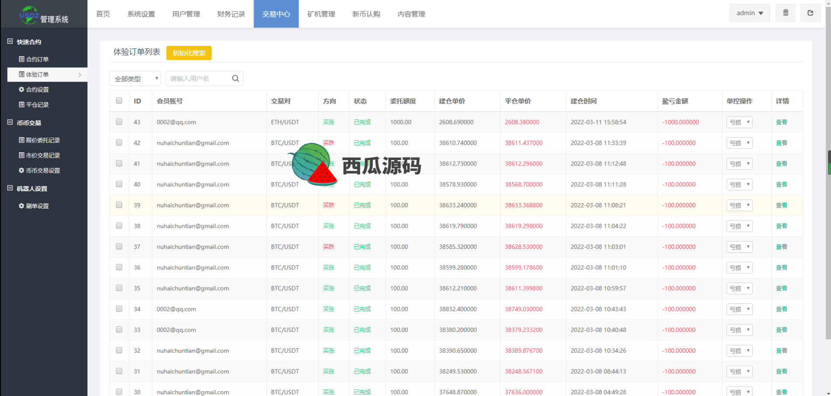
Task: Open 单控操作 dropdown for order 36
Action: pyautogui.click(x=739, y=268)
